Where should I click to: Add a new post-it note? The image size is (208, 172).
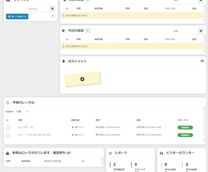tap(82, 79)
